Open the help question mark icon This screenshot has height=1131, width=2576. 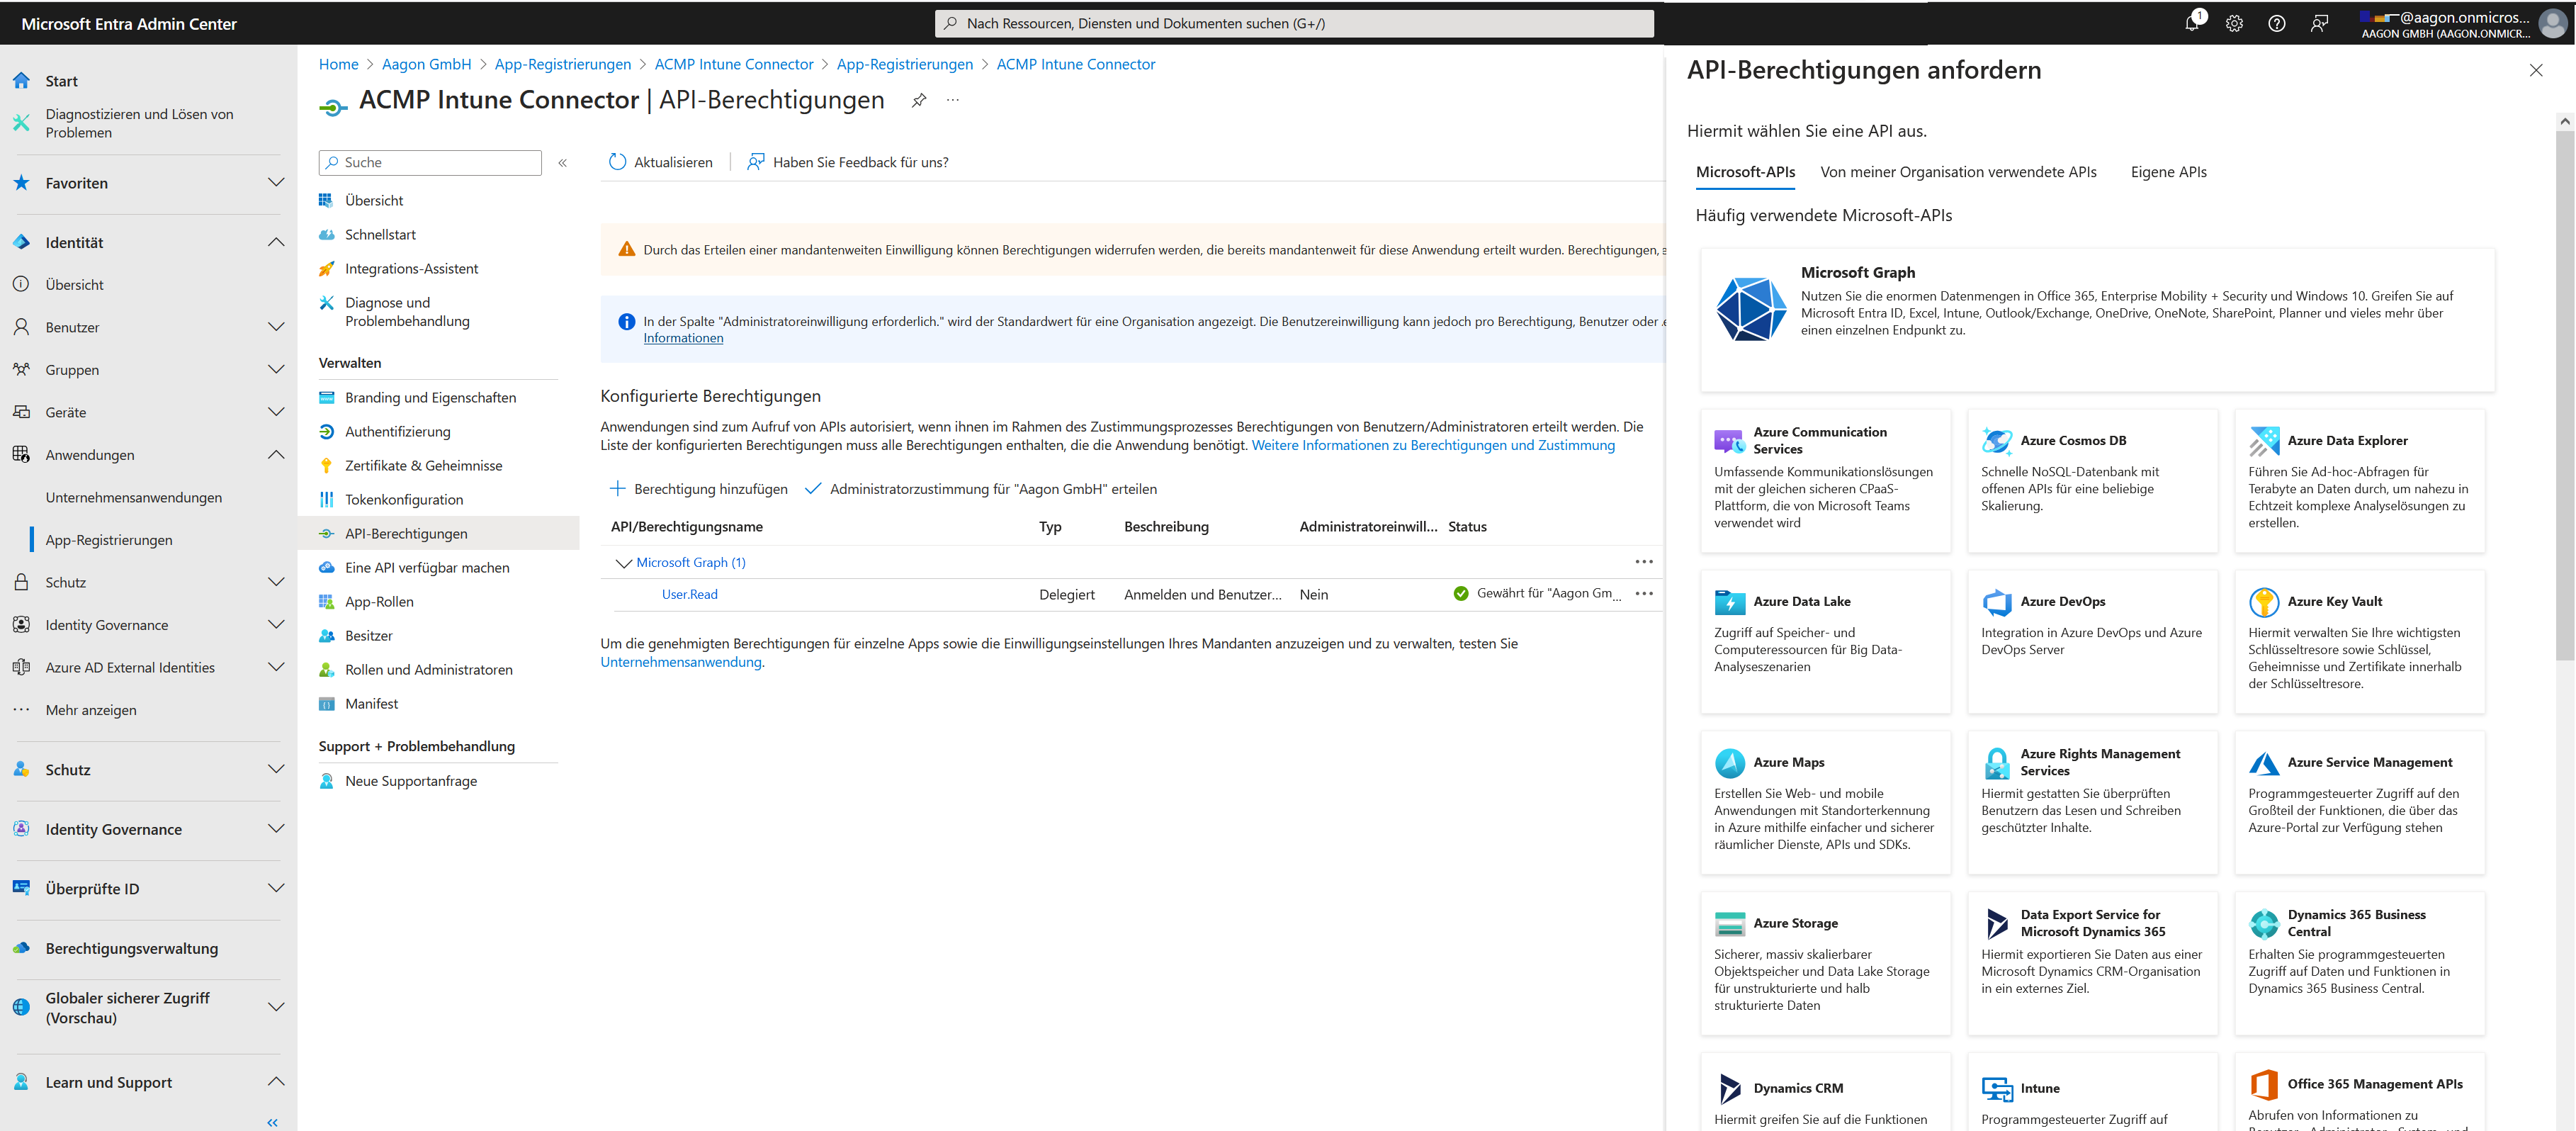pyautogui.click(x=2277, y=23)
